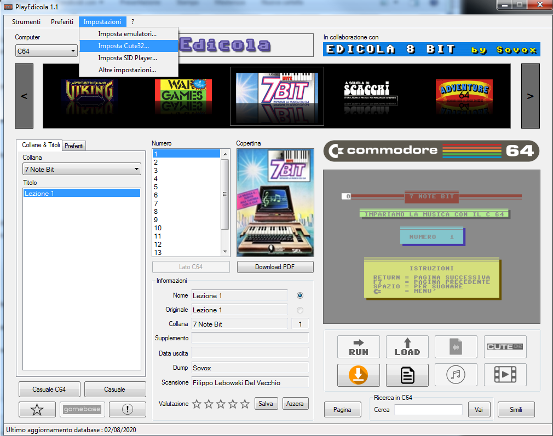
Task: Launch the CUTE32 icon button
Action: click(505, 347)
